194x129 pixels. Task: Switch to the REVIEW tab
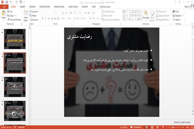[x=85, y=7]
